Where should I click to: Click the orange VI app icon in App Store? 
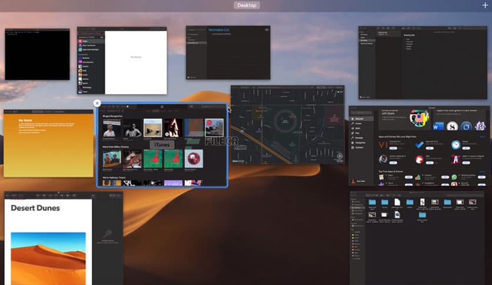click(383, 145)
